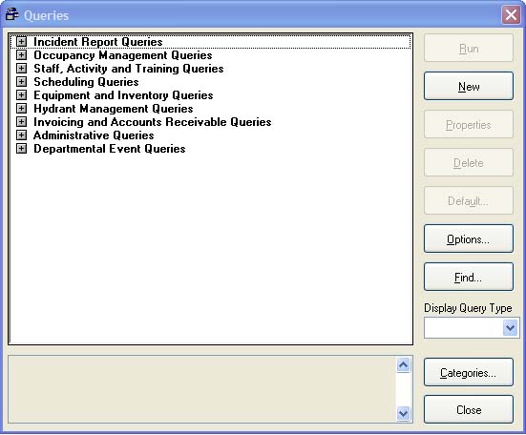526x435 pixels.
Task: Expand the Scheduling Queries plus icon
Action: click(21, 82)
